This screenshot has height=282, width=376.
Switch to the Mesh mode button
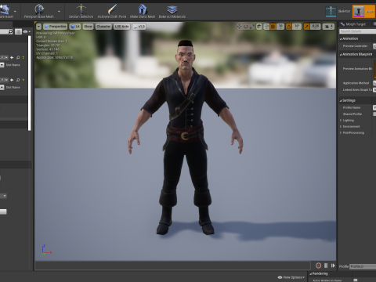tap(363, 12)
